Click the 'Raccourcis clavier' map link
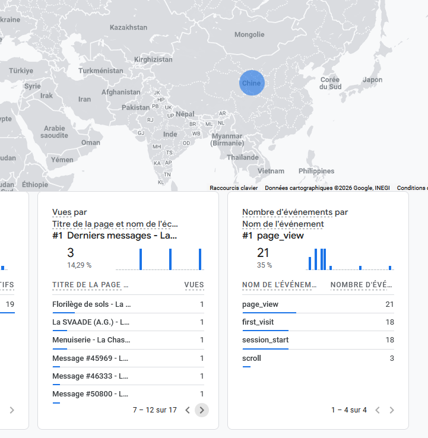 point(233,188)
